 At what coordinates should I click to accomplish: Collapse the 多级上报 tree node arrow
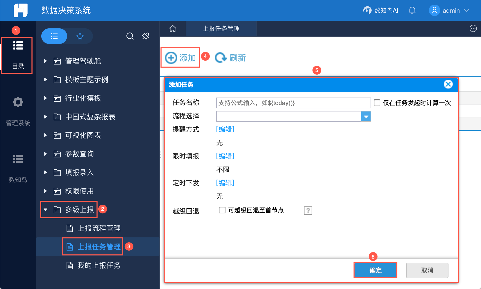coord(46,210)
